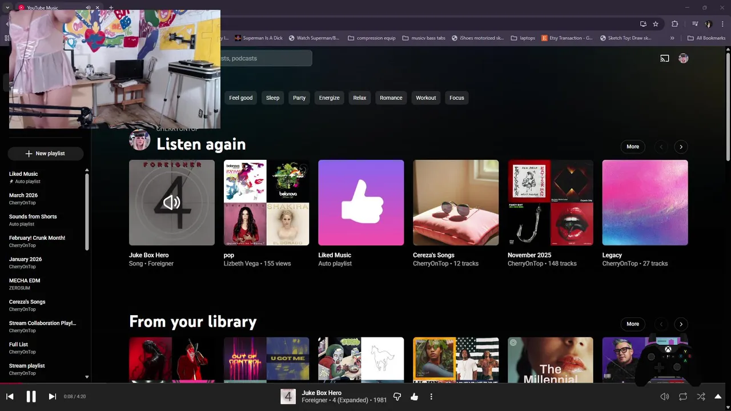Select the Feel good mood chip
The width and height of the screenshot is (731, 411).
(240, 98)
